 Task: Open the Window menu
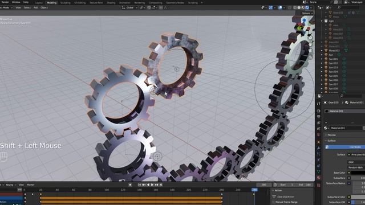pos(16,2)
